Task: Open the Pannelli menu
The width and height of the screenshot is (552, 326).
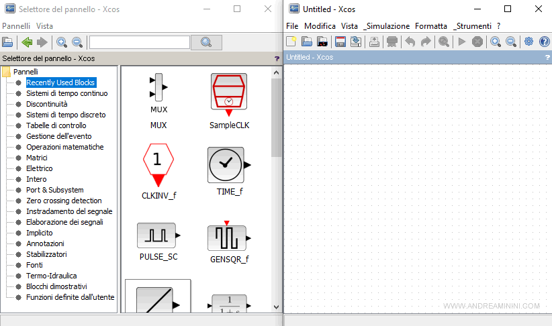Action: pyautogui.click(x=16, y=26)
